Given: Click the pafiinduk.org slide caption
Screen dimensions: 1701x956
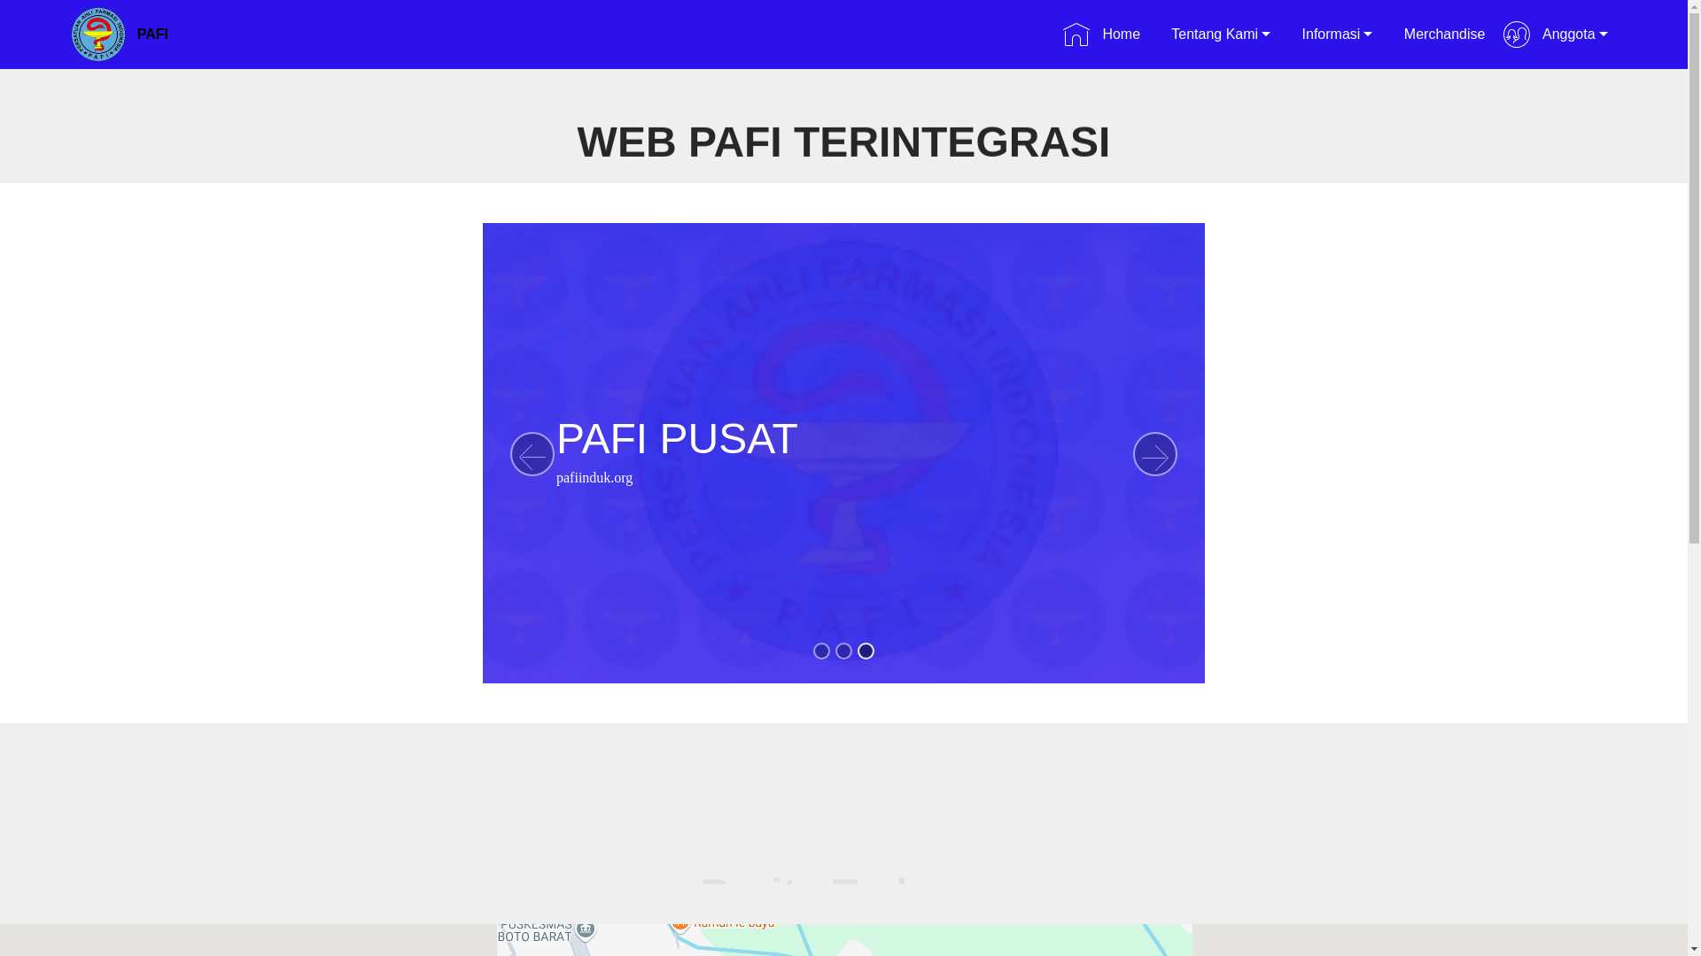Looking at the screenshot, I should [x=594, y=478].
